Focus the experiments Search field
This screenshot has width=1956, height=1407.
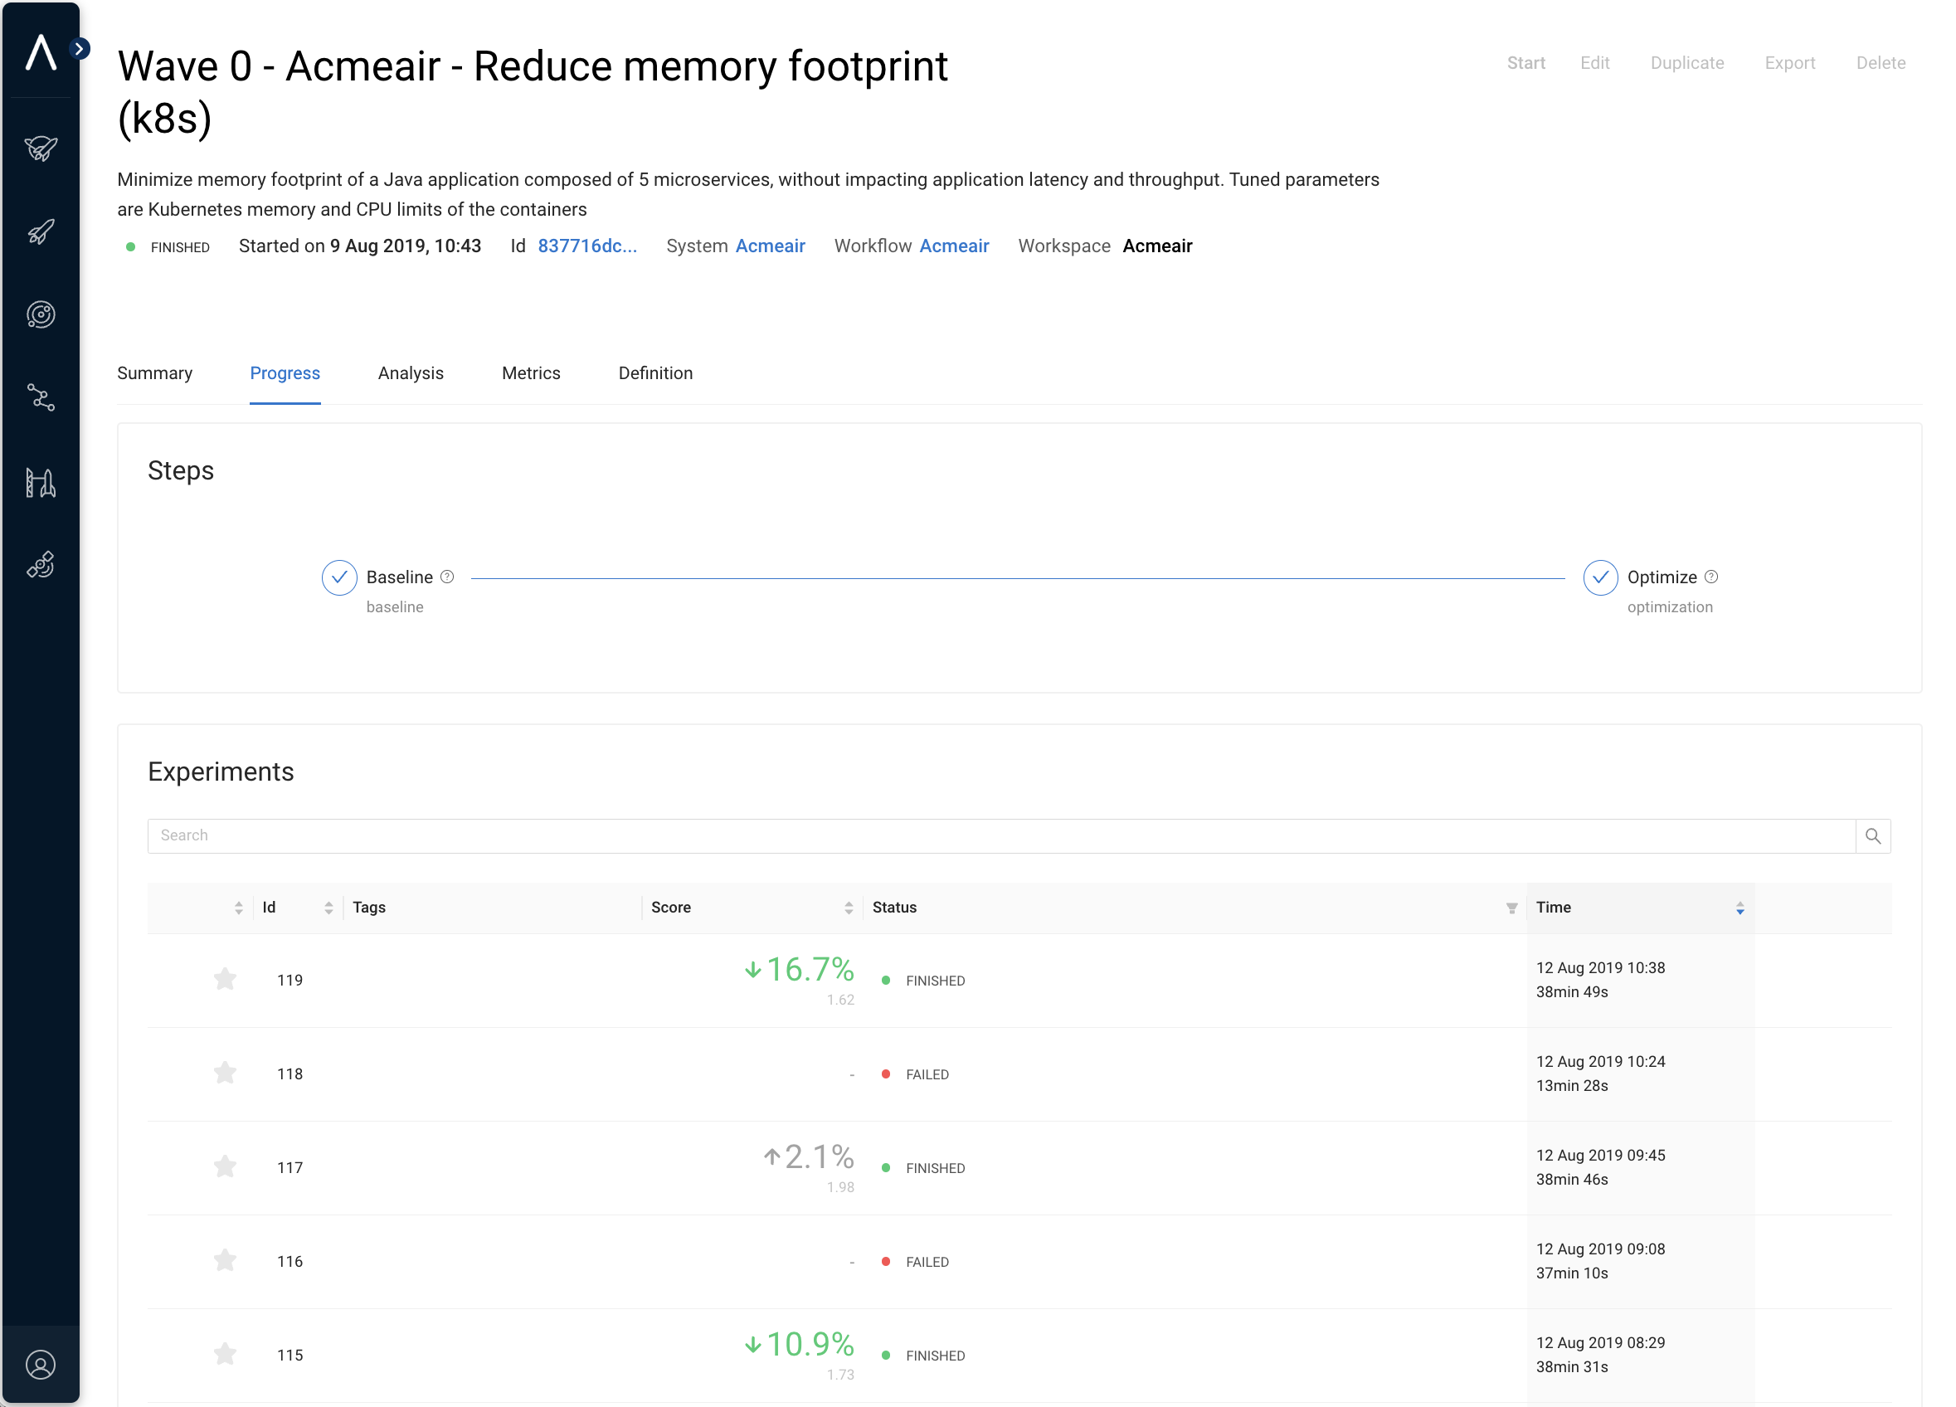pyautogui.click(x=1000, y=835)
